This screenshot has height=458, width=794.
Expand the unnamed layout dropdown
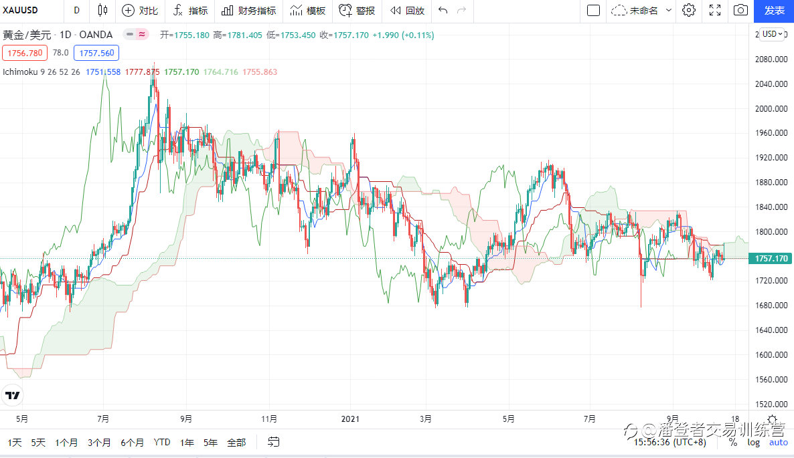pyautogui.click(x=669, y=10)
